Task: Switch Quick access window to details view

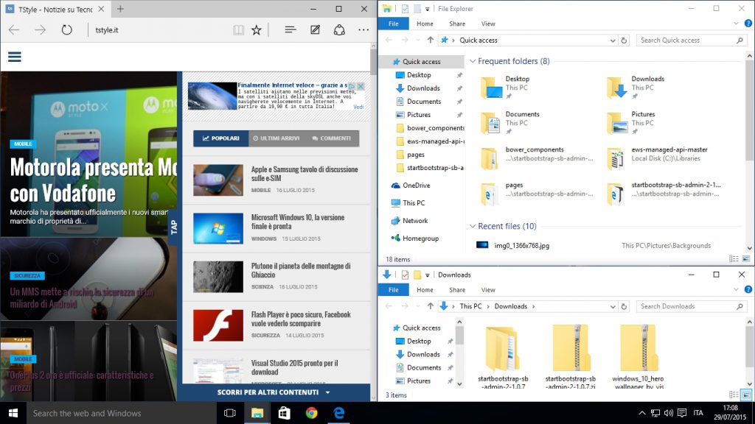Action: point(734,258)
